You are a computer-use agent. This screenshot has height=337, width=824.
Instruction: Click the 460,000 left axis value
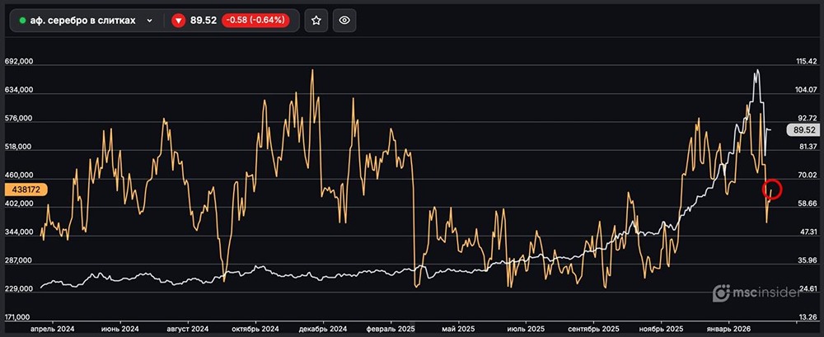[18, 175]
